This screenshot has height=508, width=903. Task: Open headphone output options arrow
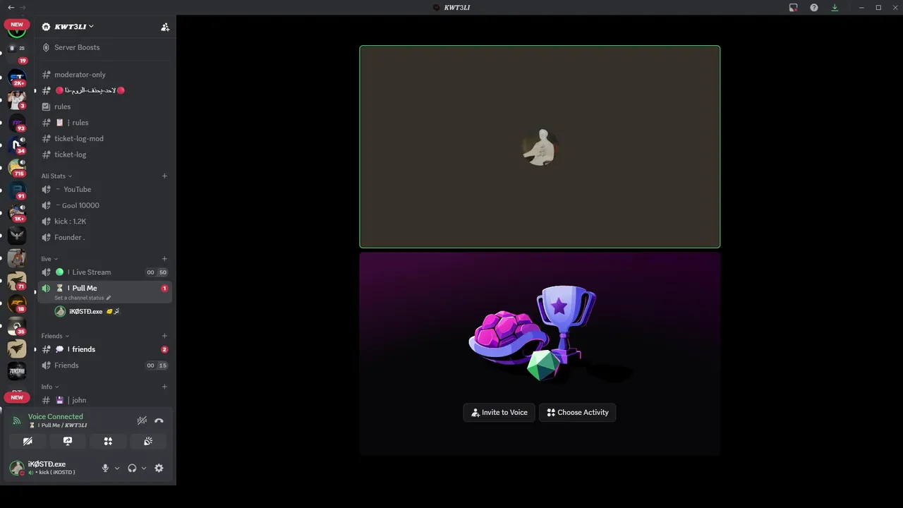[x=144, y=468]
